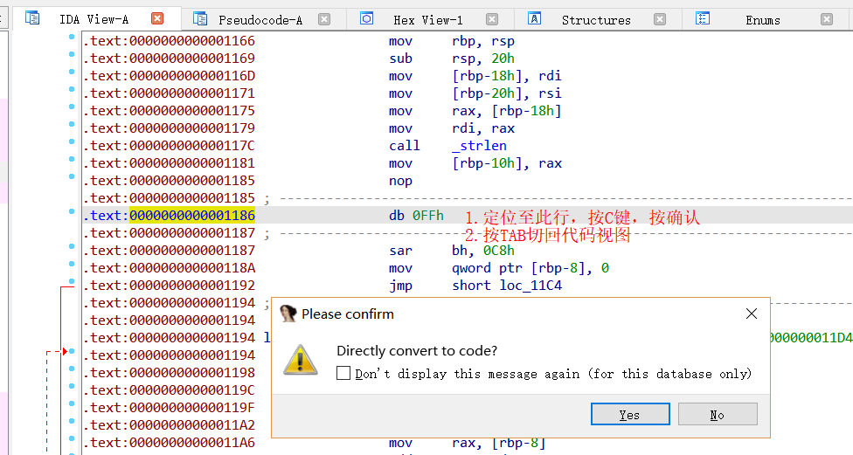Close the Hex View-1 tab
The width and height of the screenshot is (853, 455).
[492, 19]
